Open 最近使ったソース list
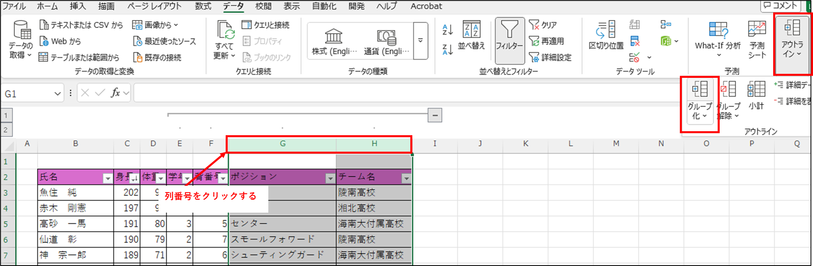The height and width of the screenshot is (266, 813). click(x=164, y=41)
